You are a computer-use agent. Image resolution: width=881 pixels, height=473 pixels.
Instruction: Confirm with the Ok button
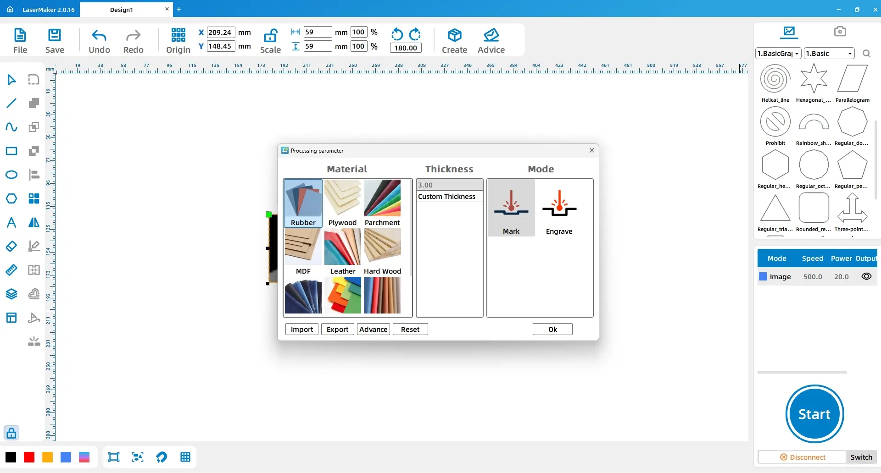552,329
